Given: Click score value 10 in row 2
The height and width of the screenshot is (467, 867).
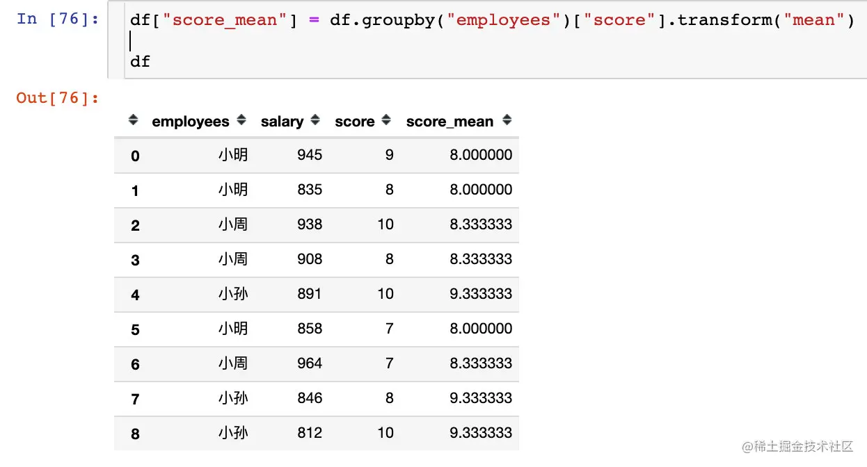Looking at the screenshot, I should (x=385, y=224).
